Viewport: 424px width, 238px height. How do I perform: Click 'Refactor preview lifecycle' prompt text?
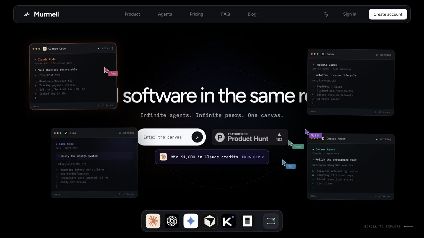point(336,75)
